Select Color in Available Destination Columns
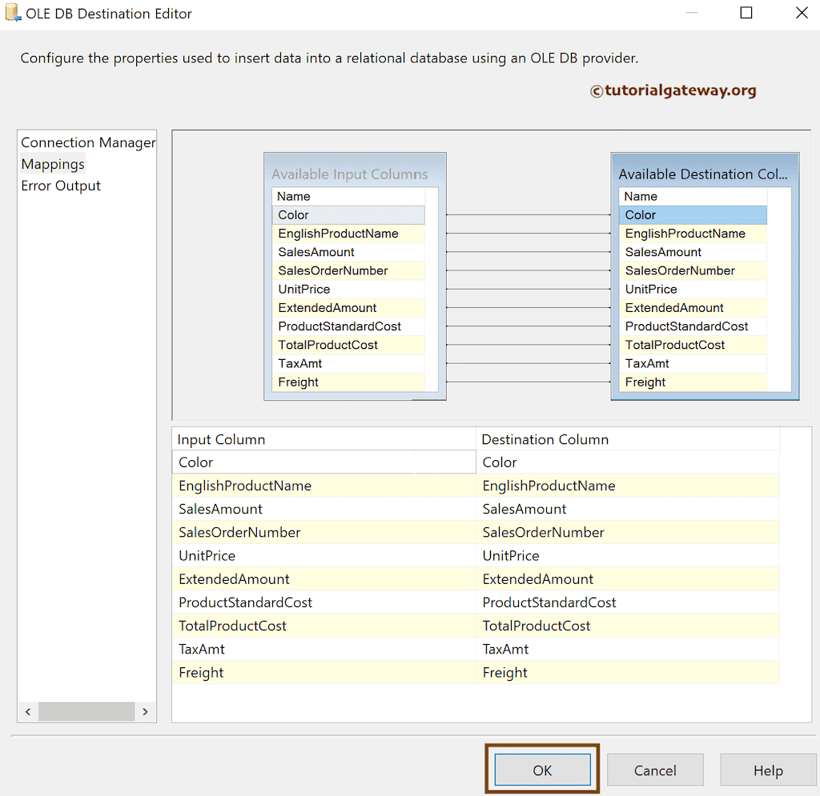The height and width of the screenshot is (796, 820). (693, 214)
